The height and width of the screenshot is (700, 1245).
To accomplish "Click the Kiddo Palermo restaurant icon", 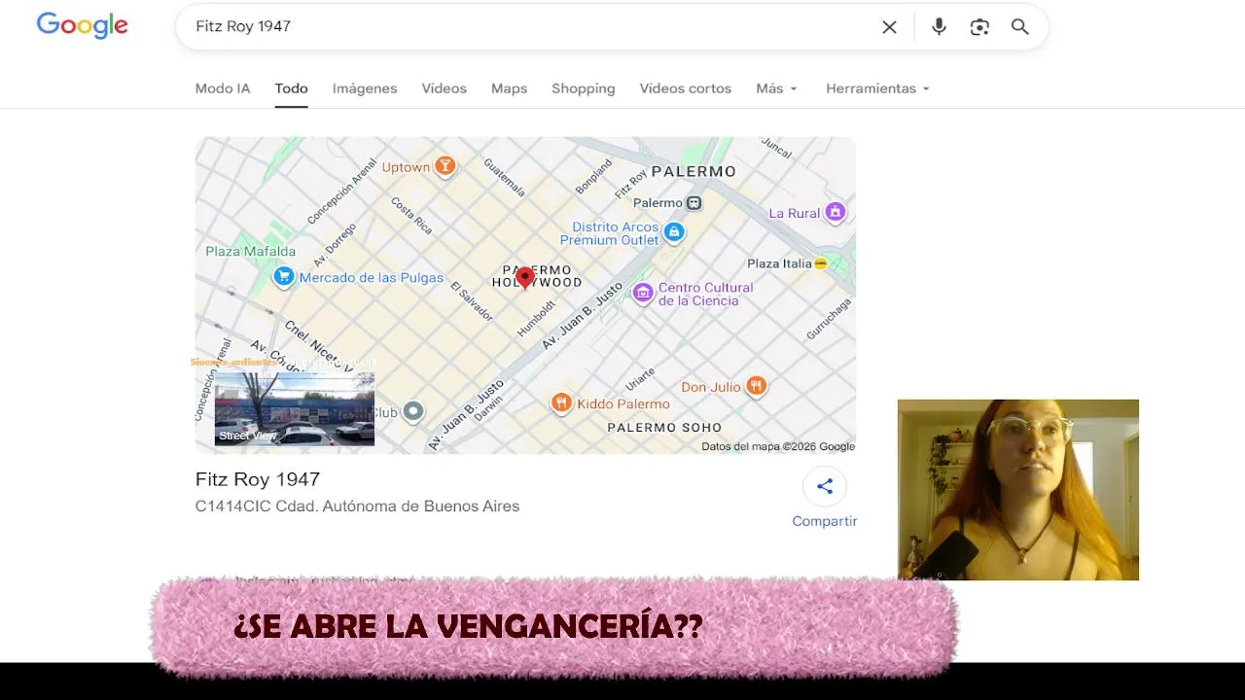I will click(560, 402).
